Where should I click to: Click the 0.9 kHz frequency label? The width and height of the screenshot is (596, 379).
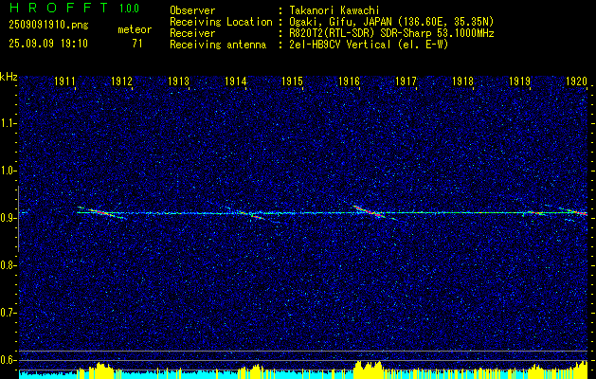pyautogui.click(x=7, y=218)
